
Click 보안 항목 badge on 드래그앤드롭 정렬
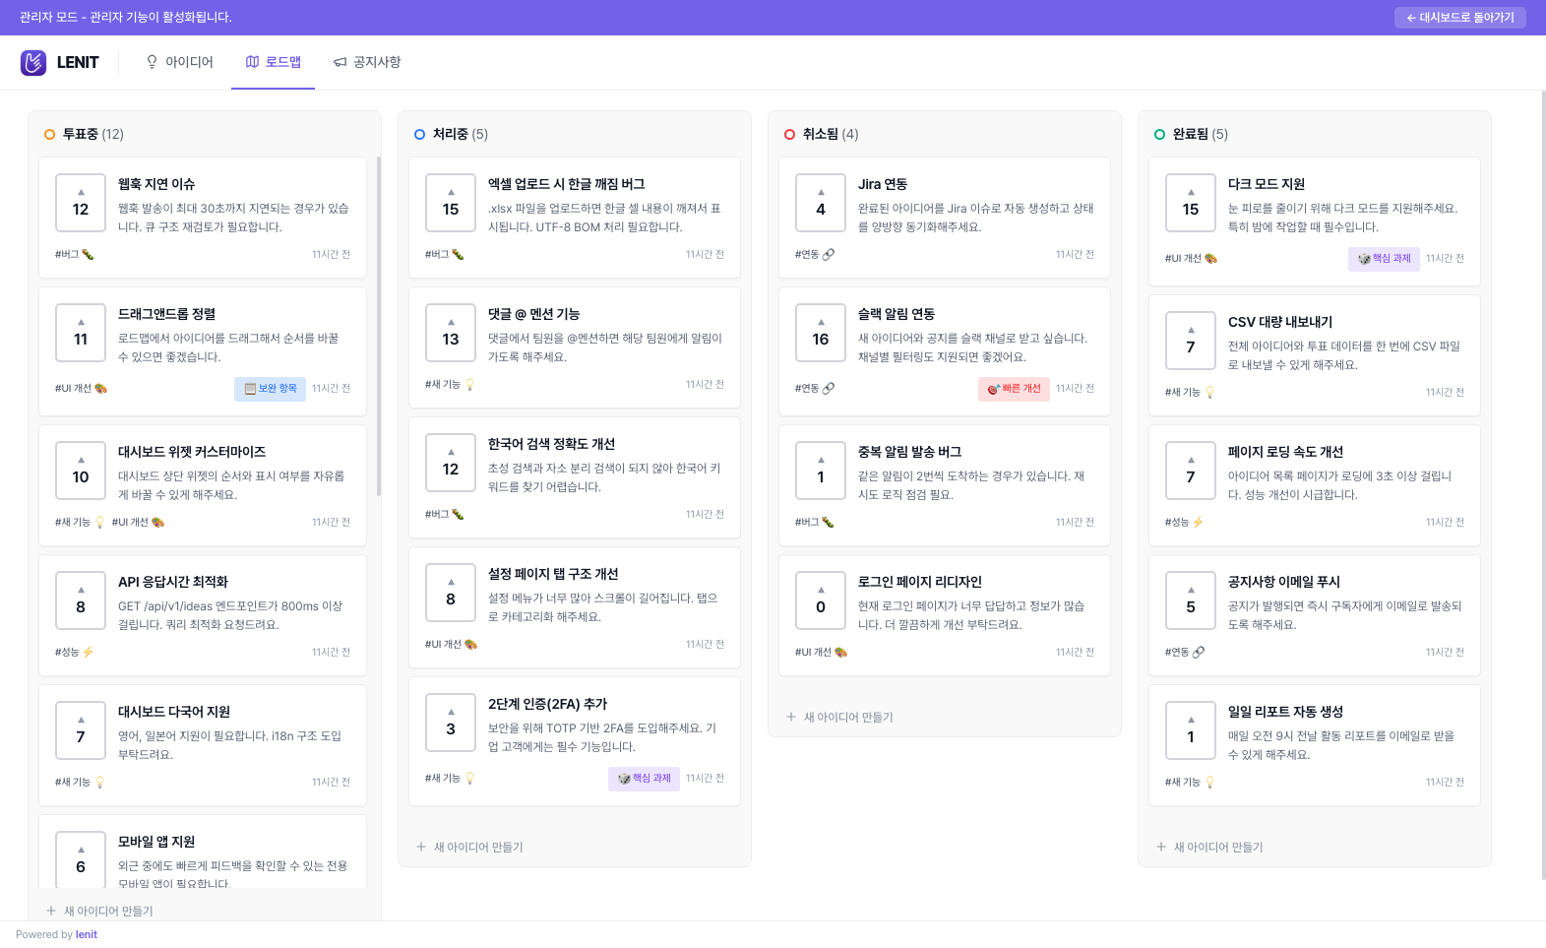(270, 389)
